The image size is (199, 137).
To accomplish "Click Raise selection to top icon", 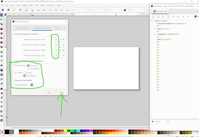I will pos(50,10).
